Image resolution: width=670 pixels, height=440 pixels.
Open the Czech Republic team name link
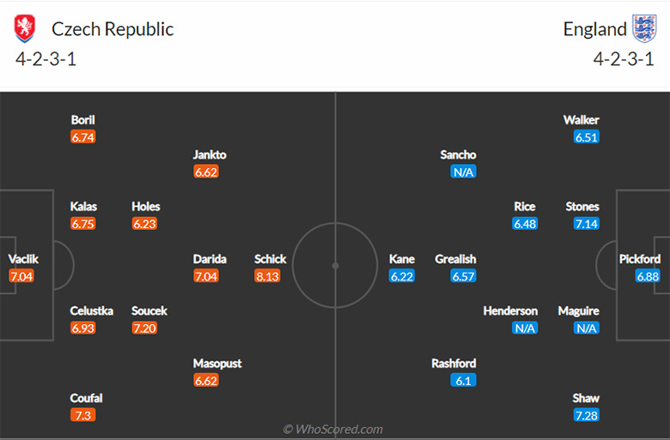coord(113,29)
